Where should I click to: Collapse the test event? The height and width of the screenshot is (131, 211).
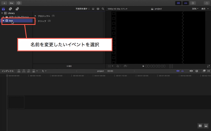click(3, 21)
